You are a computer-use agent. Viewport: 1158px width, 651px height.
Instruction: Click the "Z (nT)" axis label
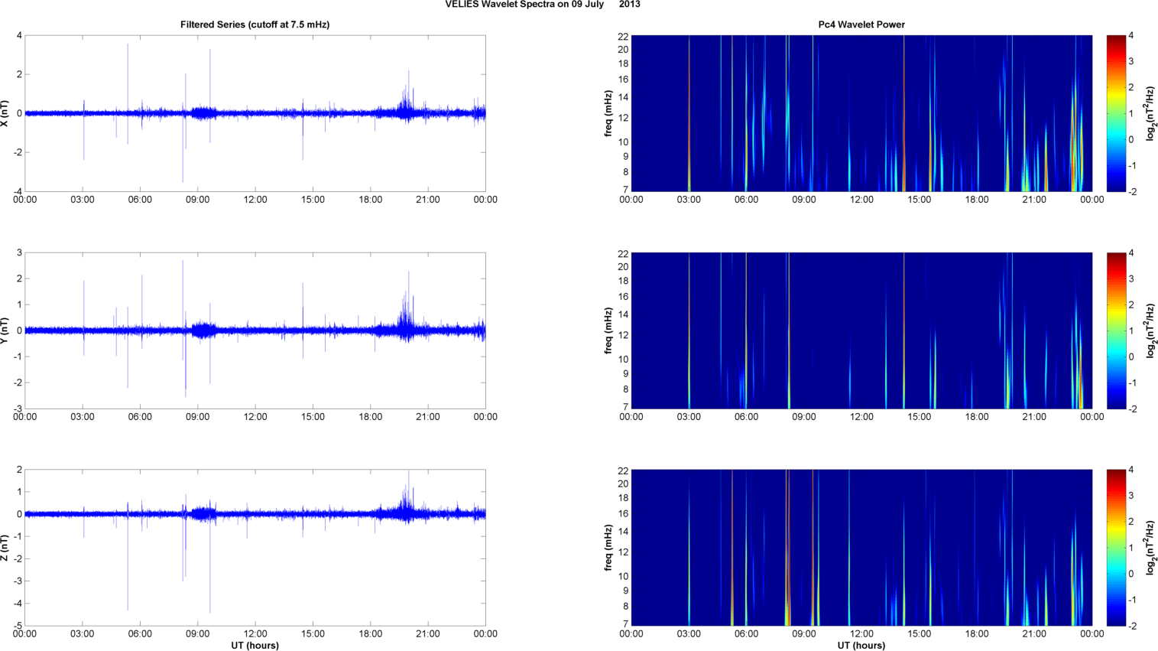(5, 548)
